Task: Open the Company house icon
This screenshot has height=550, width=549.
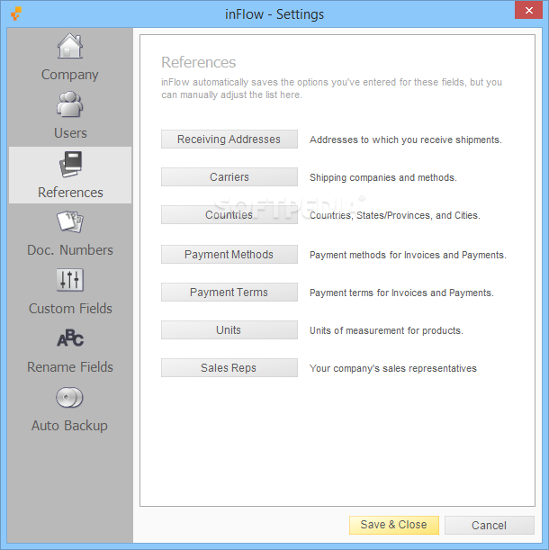Action: (x=70, y=46)
